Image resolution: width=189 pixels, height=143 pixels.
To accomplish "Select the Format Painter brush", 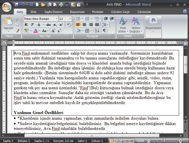I will click(x=17, y=31).
